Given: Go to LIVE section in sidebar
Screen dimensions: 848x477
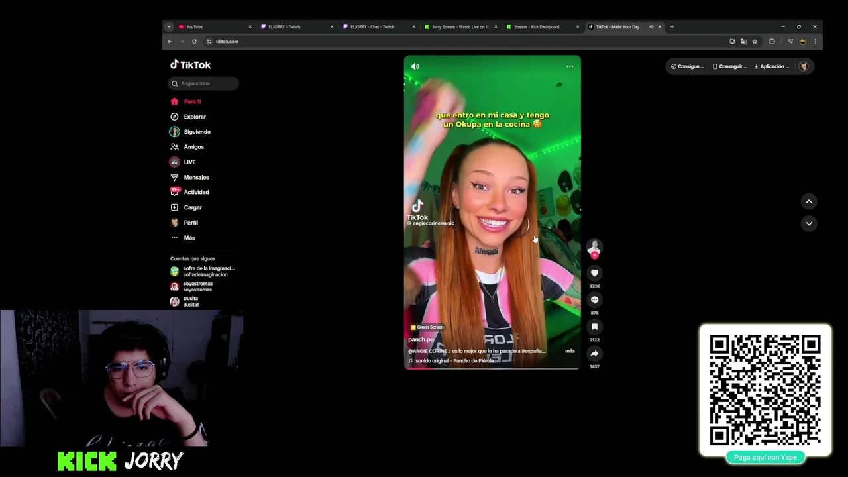Looking at the screenshot, I should point(189,162).
